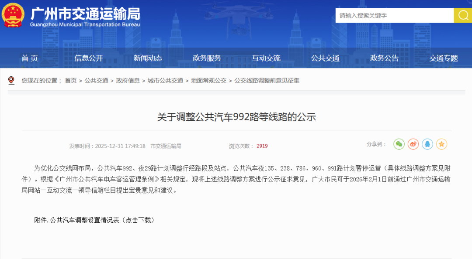Focus the keyword search input field
472x259 pixels.
tap(394, 15)
